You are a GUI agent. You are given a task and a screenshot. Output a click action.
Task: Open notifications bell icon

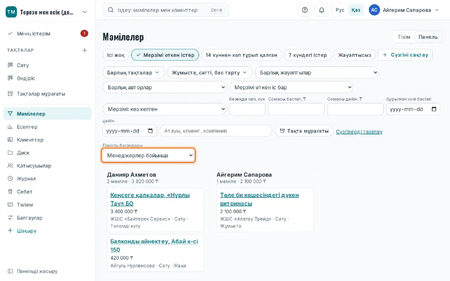click(x=321, y=10)
